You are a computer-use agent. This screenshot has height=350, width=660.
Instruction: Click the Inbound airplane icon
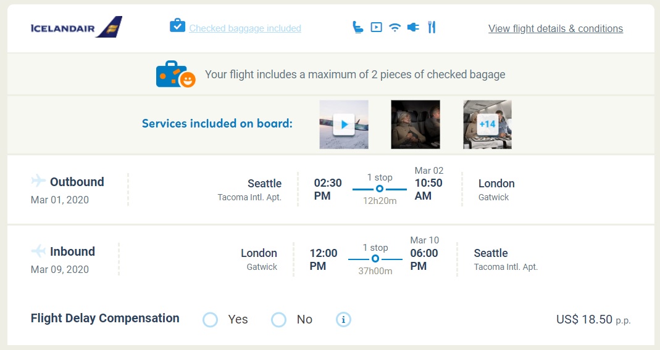38,251
